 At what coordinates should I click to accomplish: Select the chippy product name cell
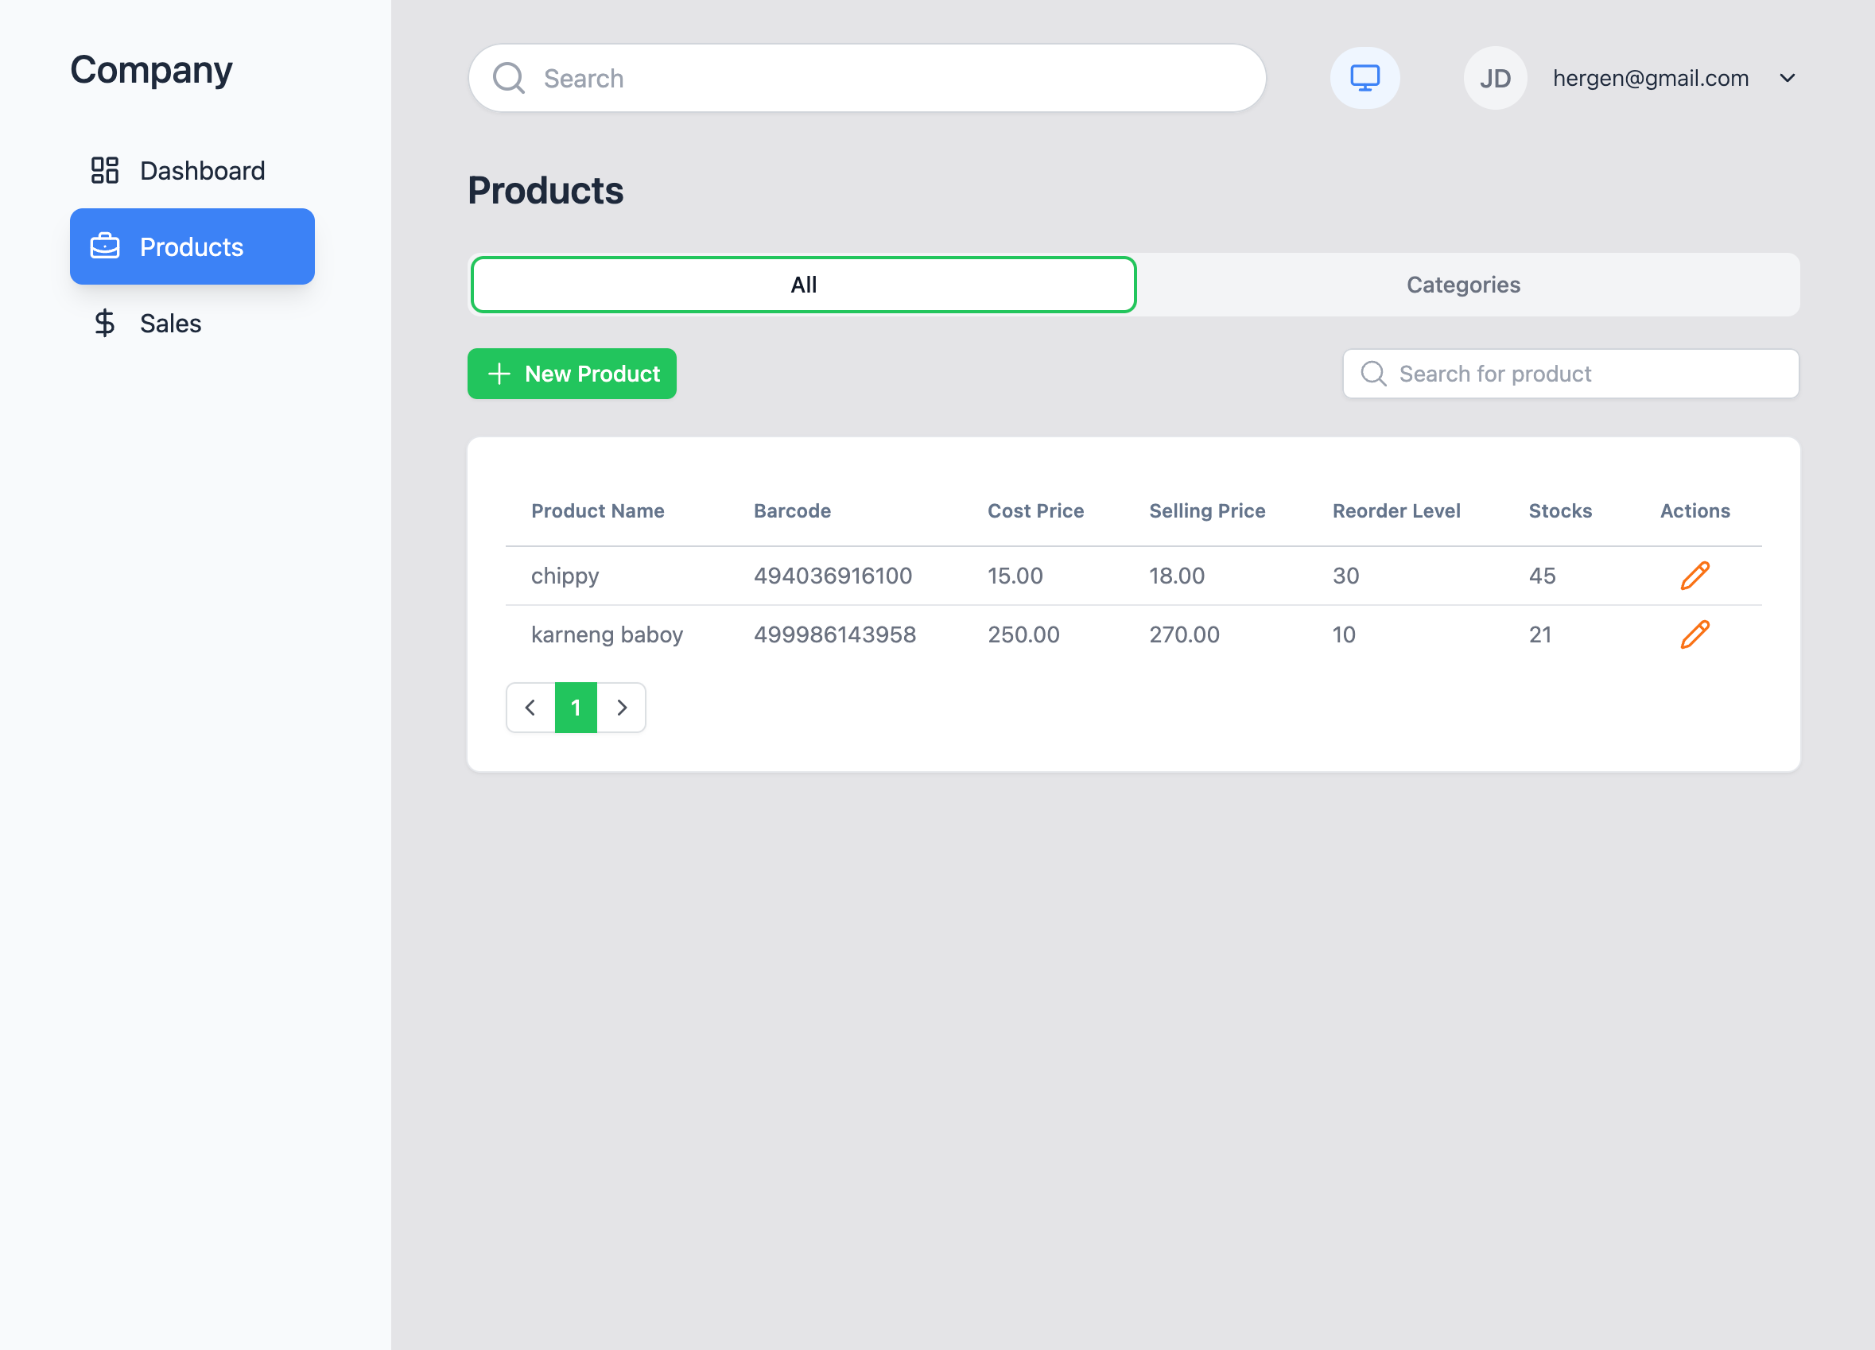click(565, 576)
